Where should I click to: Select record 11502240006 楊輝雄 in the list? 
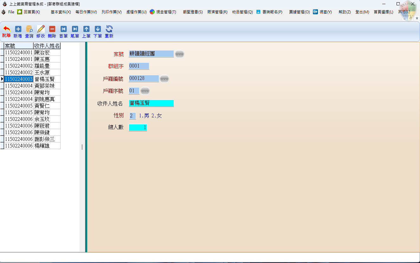pyautogui.click(x=30, y=146)
